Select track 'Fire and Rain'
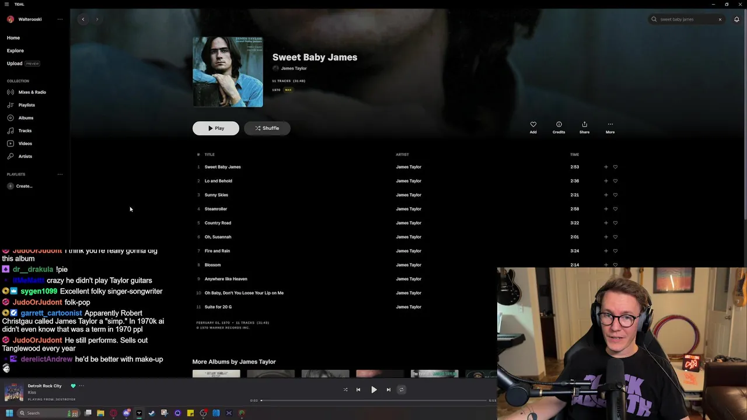747x420 pixels. tap(217, 251)
